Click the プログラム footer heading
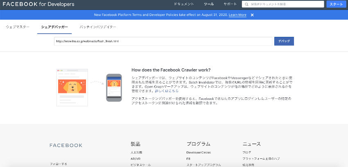The width and height of the screenshot is (348, 167). 199,144
